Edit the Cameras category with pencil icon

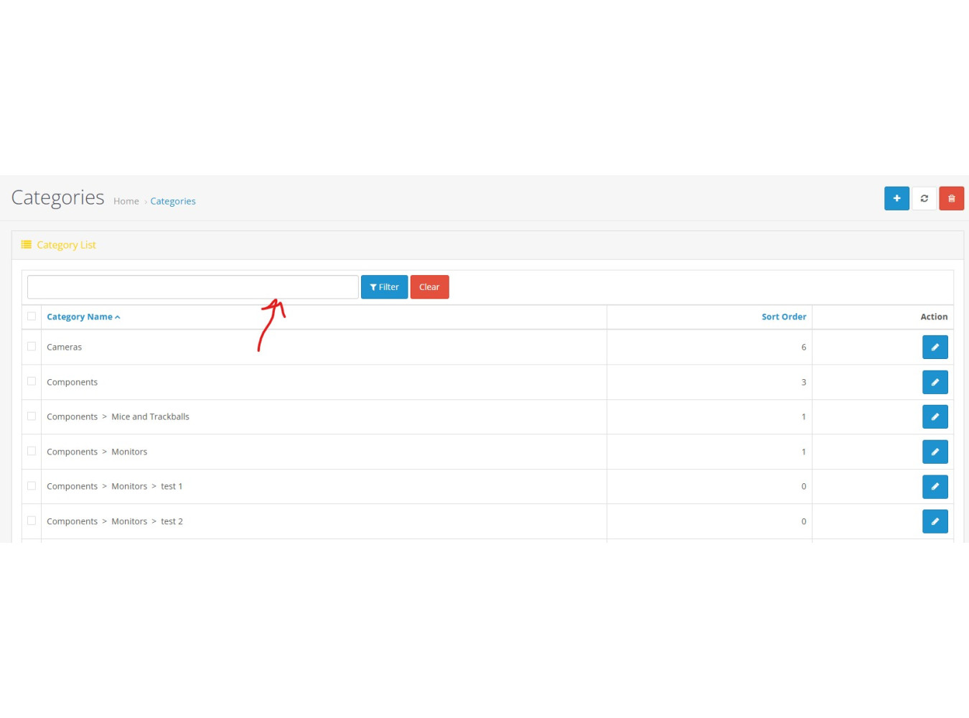(x=935, y=347)
